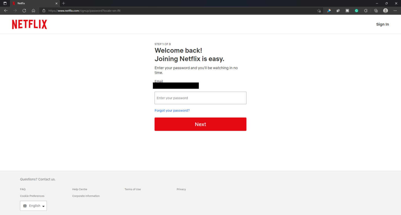Open the Collections icon in toolbar
This screenshot has height=215, width=401.
pos(376,11)
